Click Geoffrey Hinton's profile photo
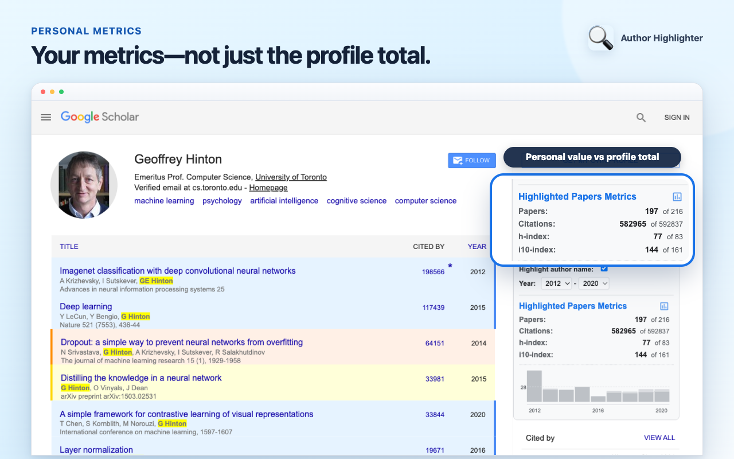This screenshot has height=459, width=734. (x=84, y=185)
